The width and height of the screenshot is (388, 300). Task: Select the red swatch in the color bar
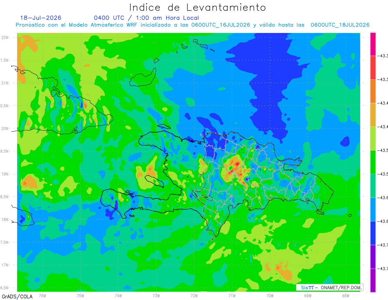click(373, 68)
